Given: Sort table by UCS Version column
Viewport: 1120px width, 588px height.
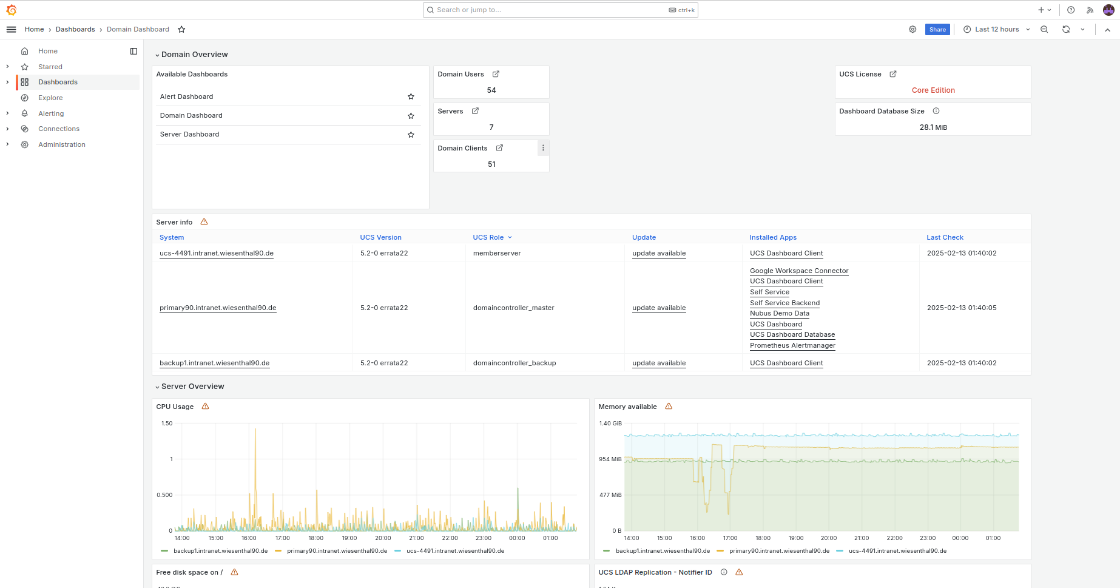Looking at the screenshot, I should (380, 237).
